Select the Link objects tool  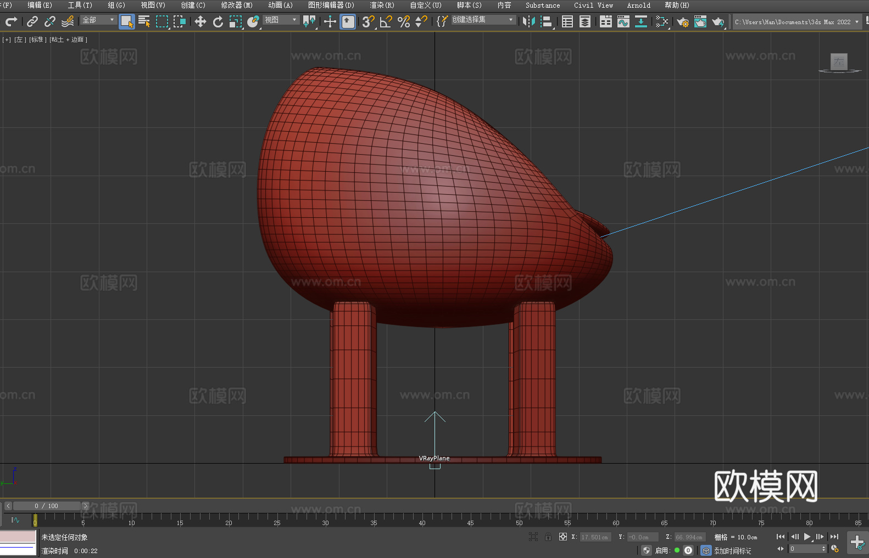(32, 21)
